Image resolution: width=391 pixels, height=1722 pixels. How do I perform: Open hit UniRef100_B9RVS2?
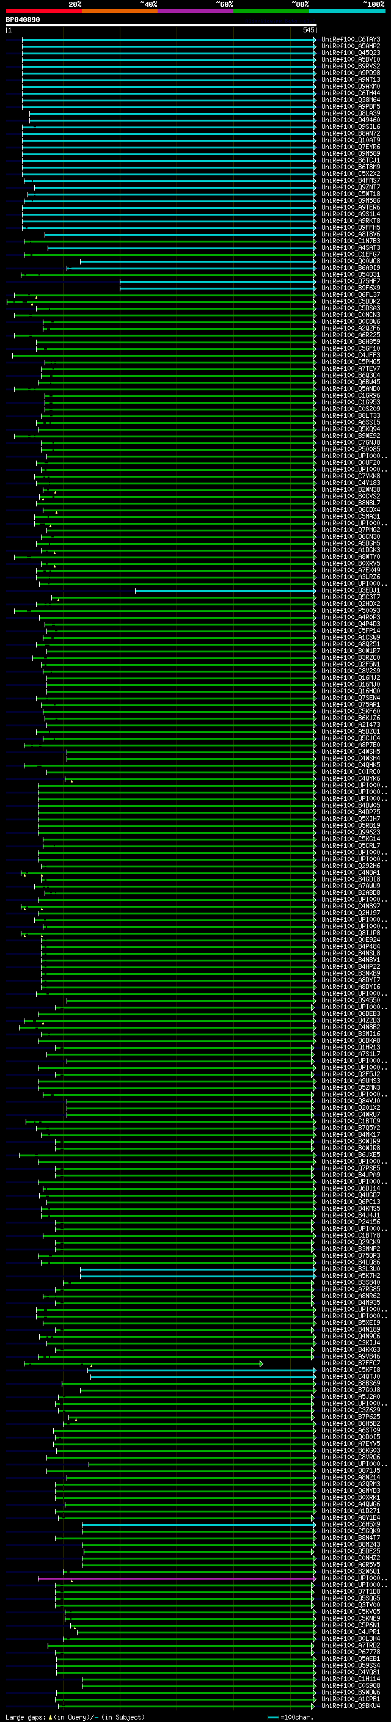coord(350,66)
